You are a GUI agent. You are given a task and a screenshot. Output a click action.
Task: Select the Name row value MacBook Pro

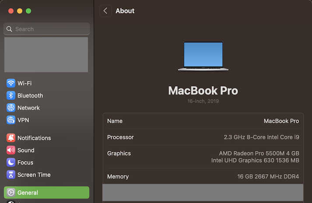point(281,121)
